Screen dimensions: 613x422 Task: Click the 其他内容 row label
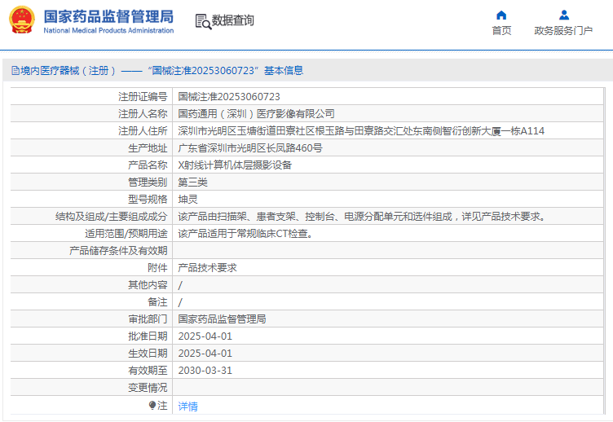148,285
